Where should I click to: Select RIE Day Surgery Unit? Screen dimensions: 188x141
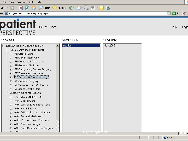(x=26, y=58)
